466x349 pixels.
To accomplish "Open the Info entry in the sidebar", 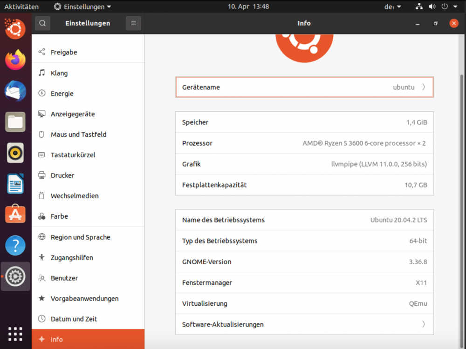I will [88, 339].
